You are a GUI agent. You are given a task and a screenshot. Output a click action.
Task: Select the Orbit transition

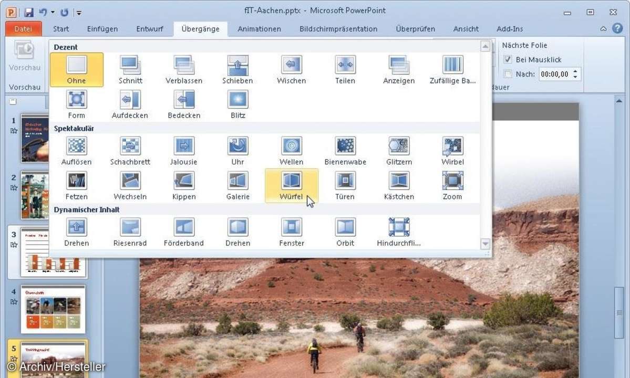pos(345,233)
